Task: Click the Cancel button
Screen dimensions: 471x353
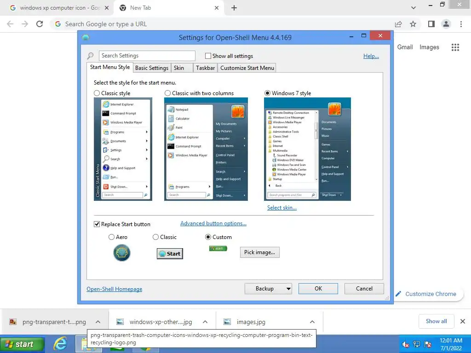Action: (x=364, y=289)
